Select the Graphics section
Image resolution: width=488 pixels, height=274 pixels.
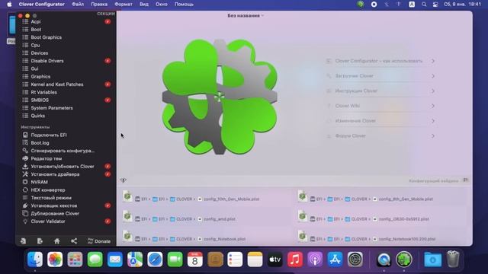point(40,76)
